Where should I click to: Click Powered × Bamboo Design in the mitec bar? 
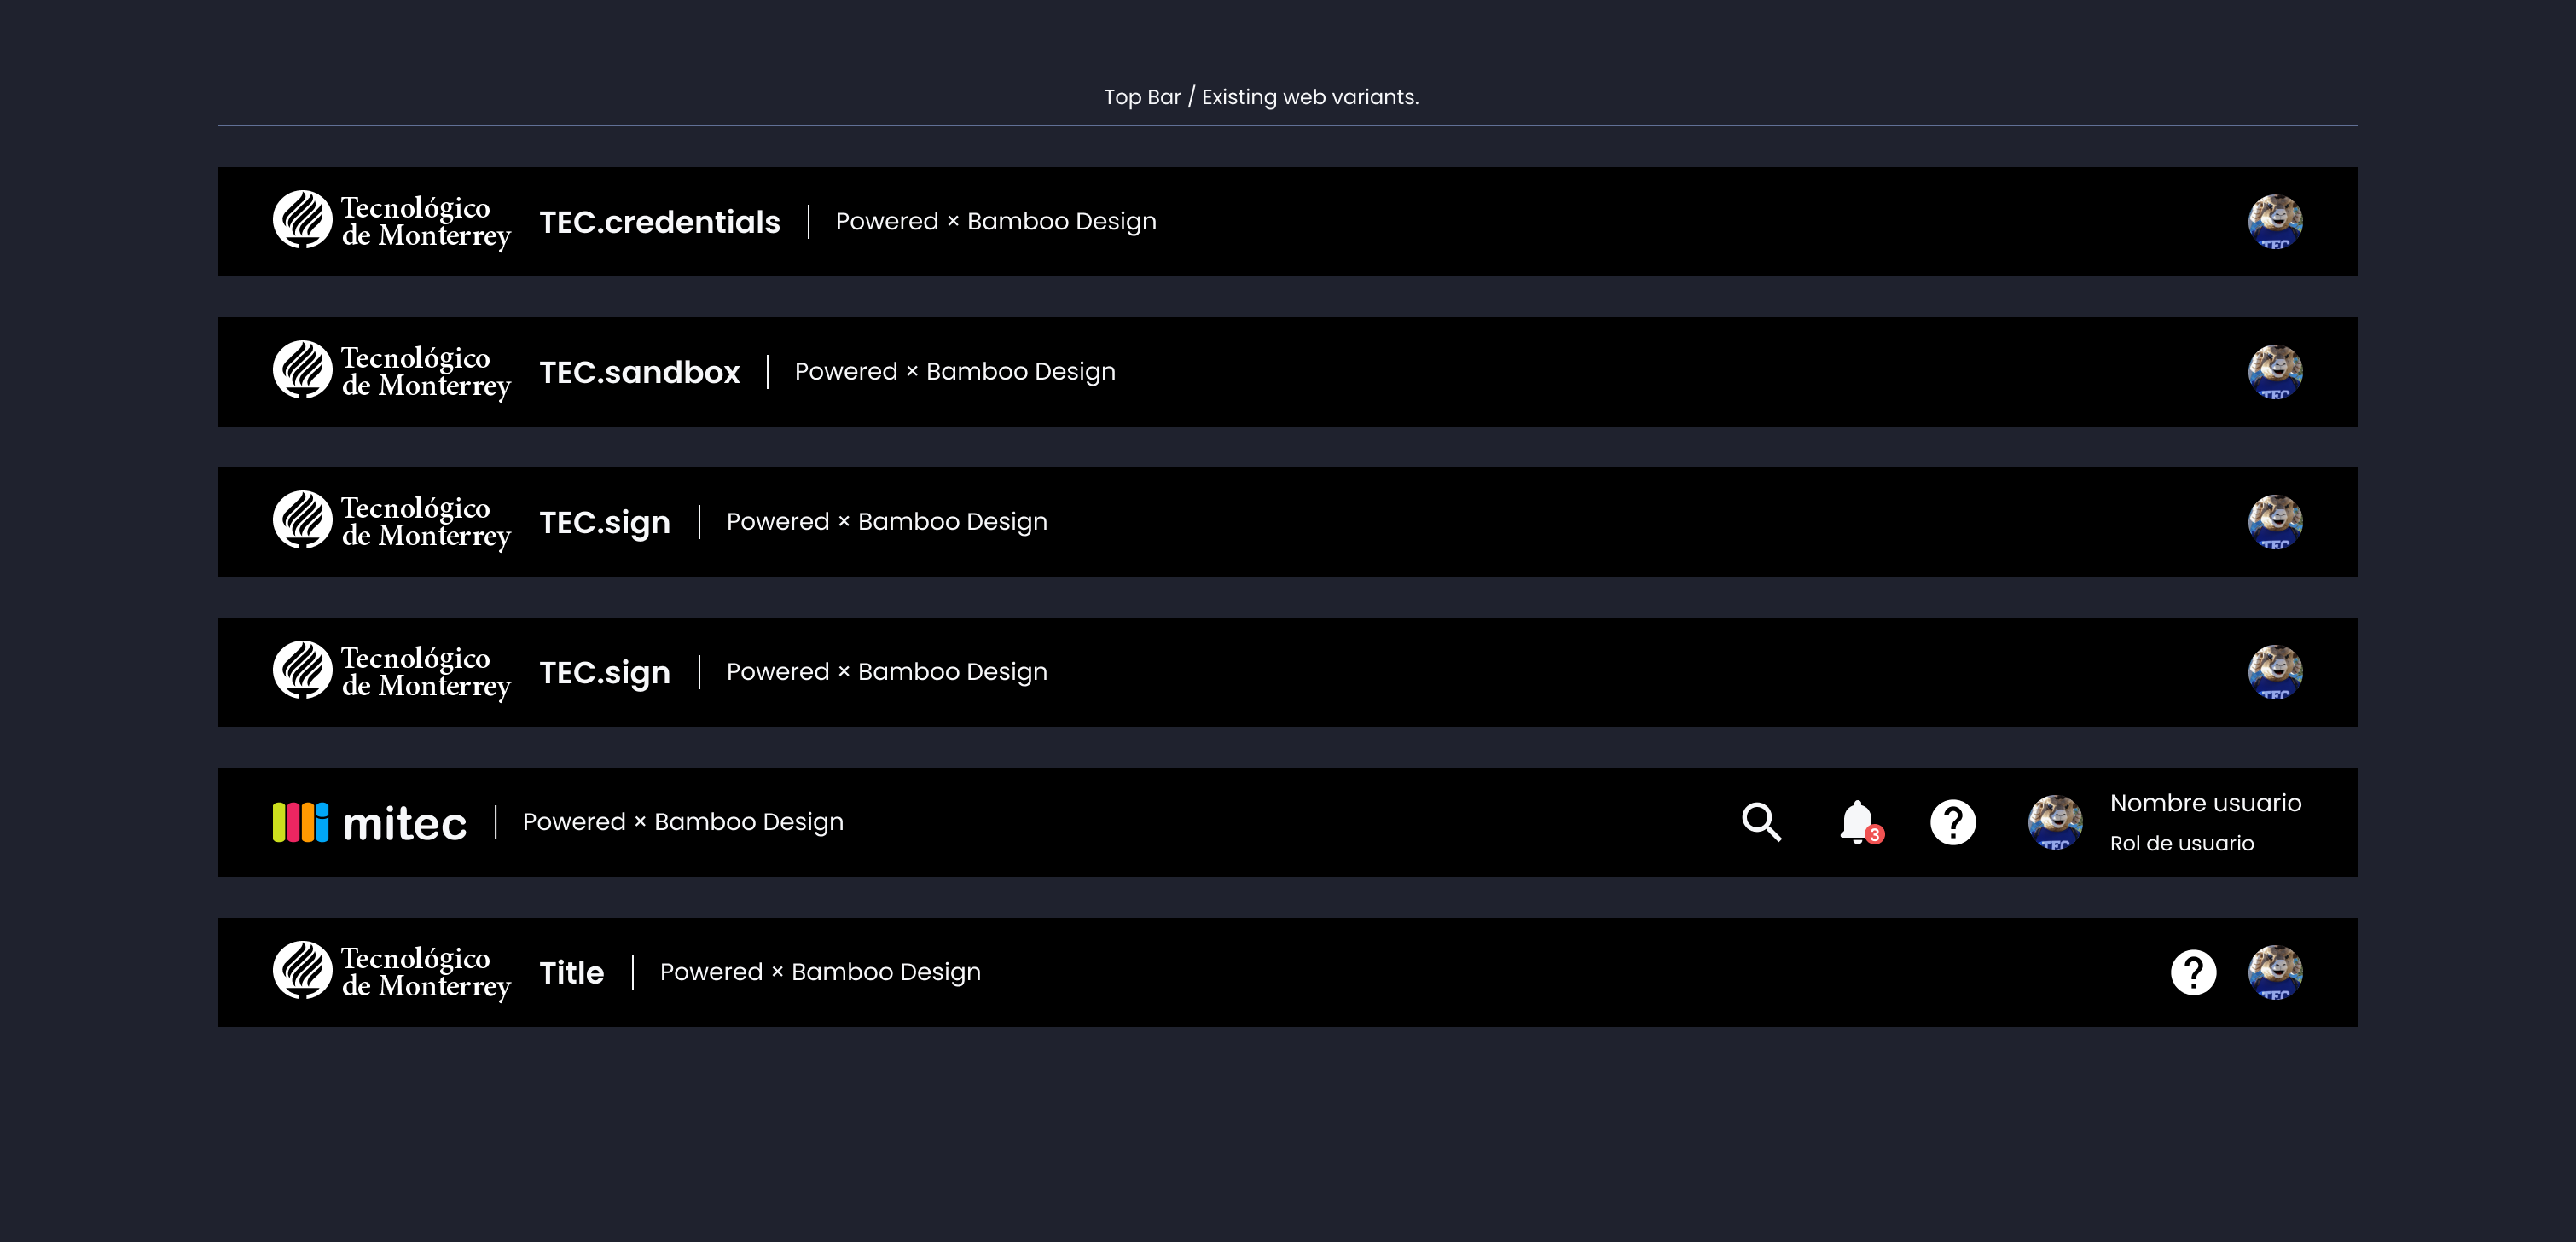[683, 822]
